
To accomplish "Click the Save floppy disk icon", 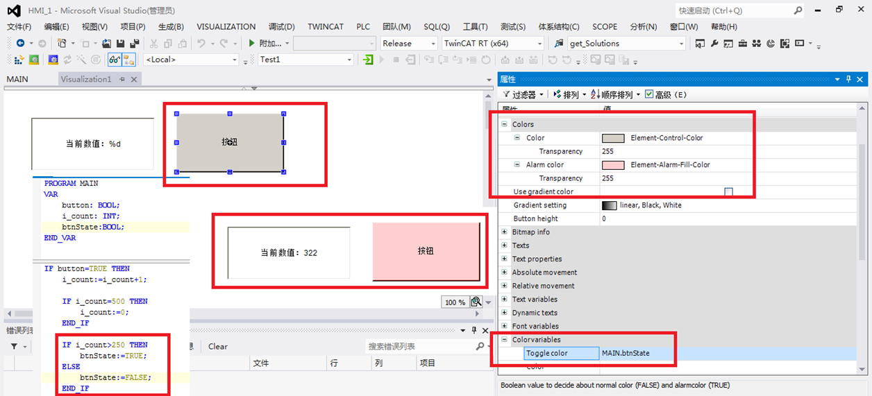I will click(120, 43).
